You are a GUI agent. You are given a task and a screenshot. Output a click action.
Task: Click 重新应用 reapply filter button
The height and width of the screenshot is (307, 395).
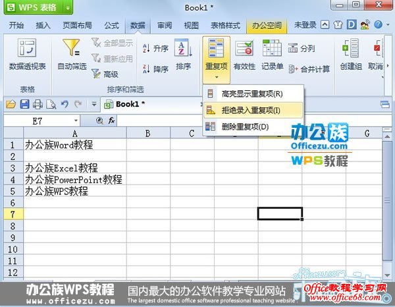(112, 59)
